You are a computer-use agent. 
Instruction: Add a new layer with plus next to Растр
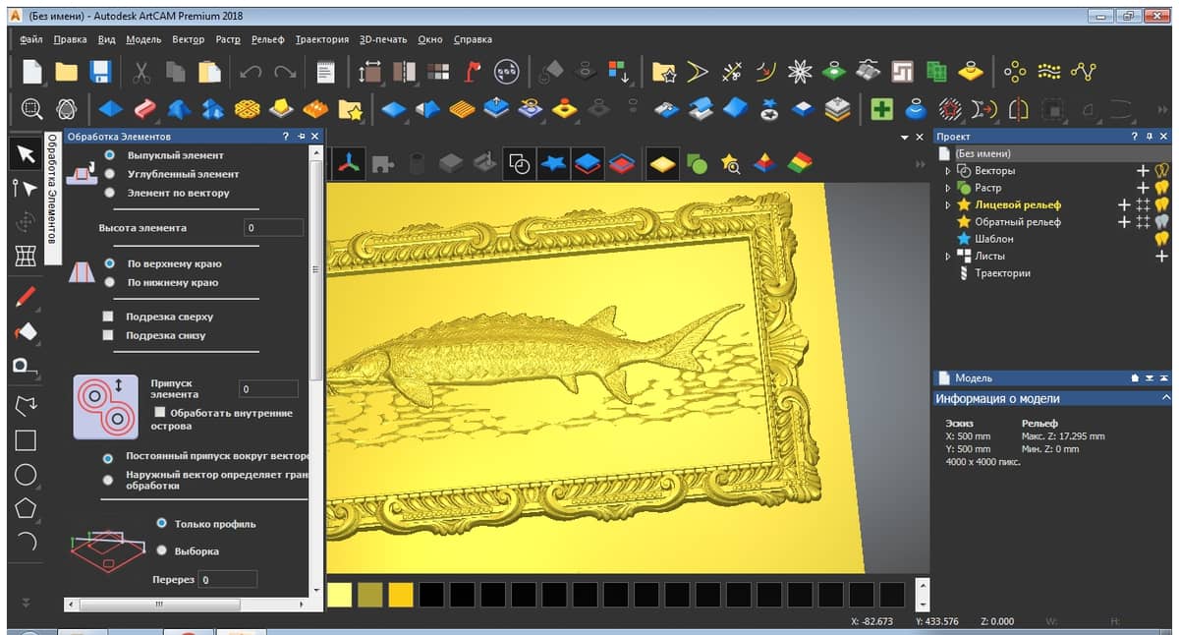coord(1143,188)
